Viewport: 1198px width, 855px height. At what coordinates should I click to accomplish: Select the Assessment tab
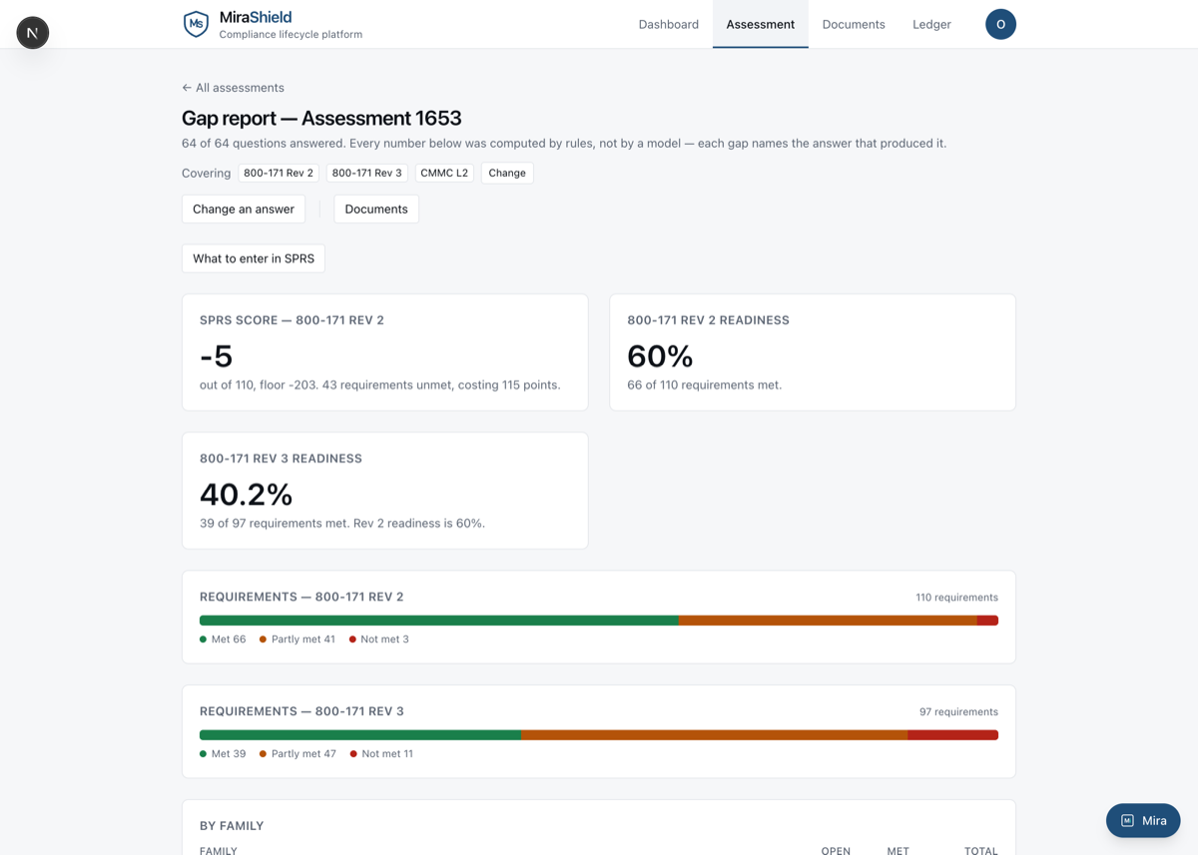coord(761,24)
